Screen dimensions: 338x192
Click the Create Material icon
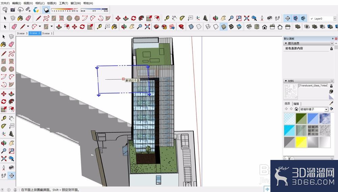tap(331, 91)
